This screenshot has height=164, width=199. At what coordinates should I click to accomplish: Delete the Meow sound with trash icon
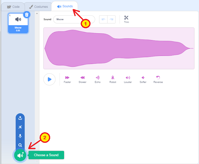click(27, 15)
